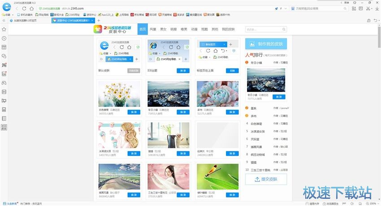Viewport: 381px width, 206px height.
Task: Click the trash icon above the page scrollbar
Action: tap(369, 21)
